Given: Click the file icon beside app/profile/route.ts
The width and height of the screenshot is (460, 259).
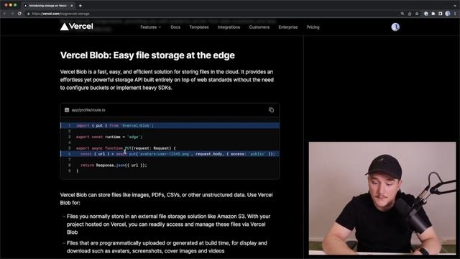Looking at the screenshot, I should pyautogui.click(x=67, y=110).
